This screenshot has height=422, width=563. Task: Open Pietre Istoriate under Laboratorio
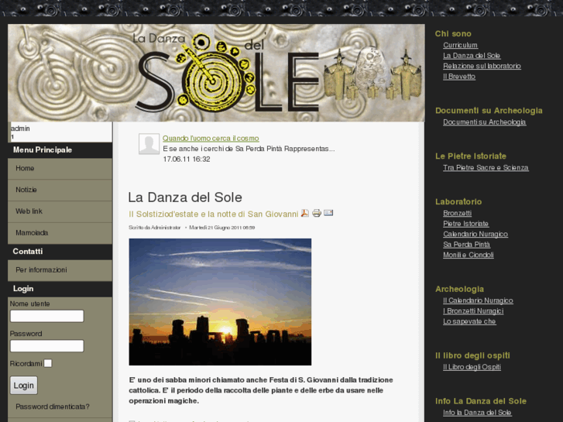tap(465, 224)
